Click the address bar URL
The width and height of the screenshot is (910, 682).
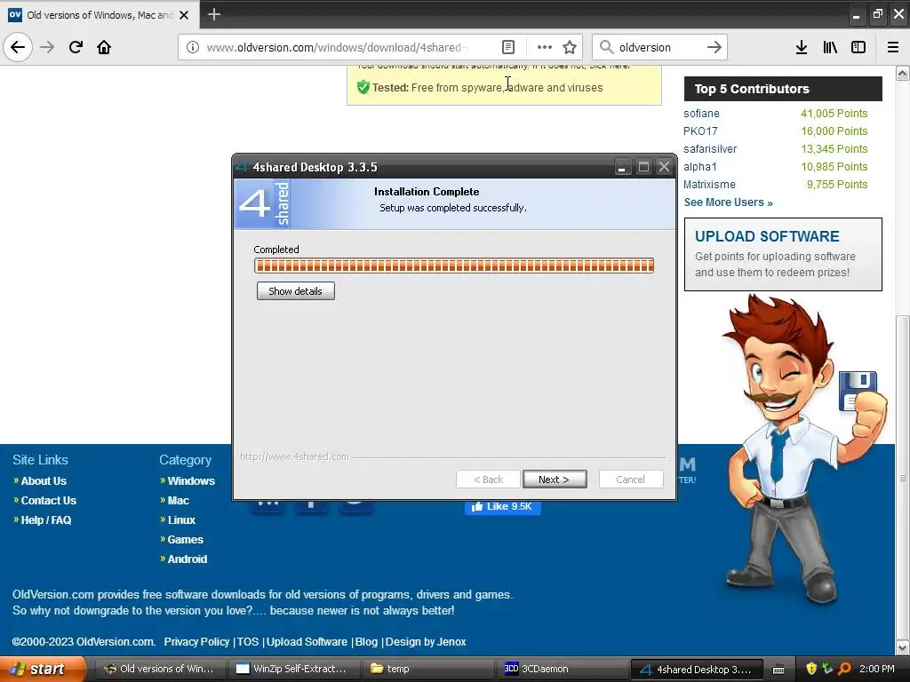click(x=337, y=47)
